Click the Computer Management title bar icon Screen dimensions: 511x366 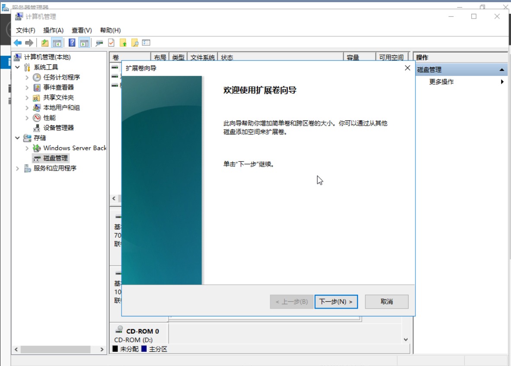click(19, 16)
